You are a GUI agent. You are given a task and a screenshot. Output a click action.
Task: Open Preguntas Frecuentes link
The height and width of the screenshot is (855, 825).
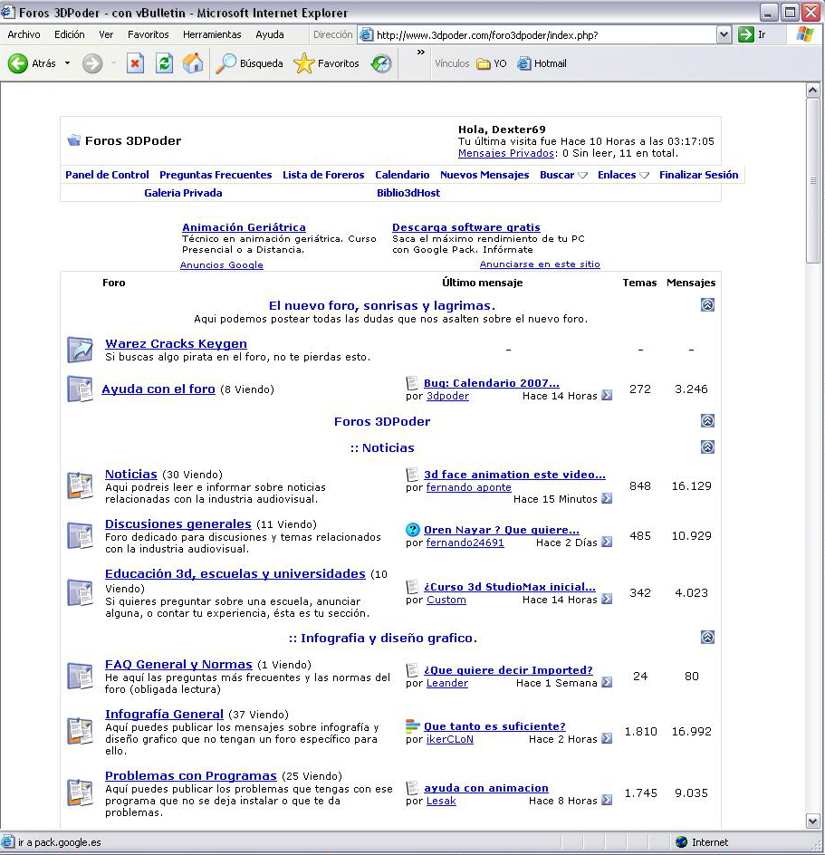pyautogui.click(x=216, y=175)
